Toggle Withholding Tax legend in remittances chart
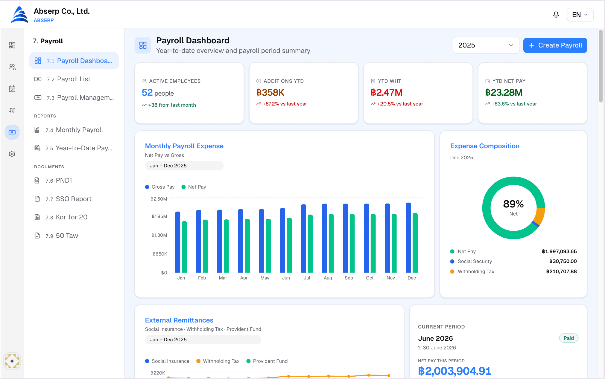This screenshot has height=379, width=605. tap(218, 361)
